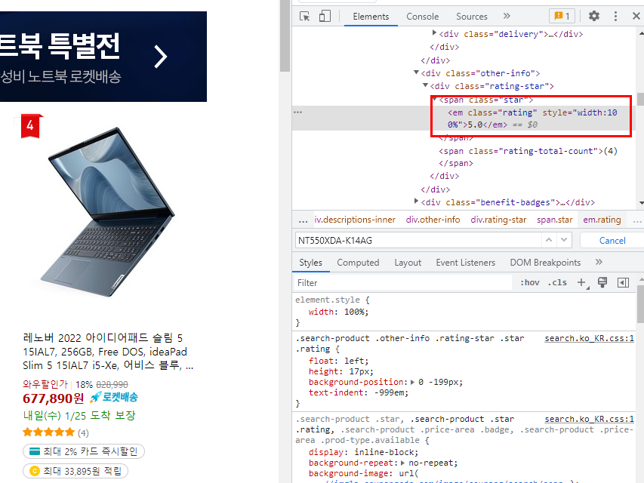Edit the width: 100% value

coord(353,312)
